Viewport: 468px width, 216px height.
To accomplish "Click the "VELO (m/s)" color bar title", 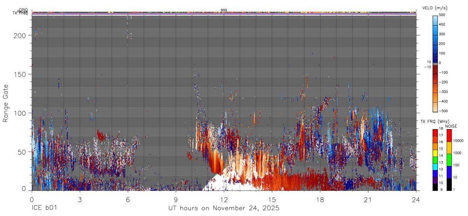I will 436,8.
